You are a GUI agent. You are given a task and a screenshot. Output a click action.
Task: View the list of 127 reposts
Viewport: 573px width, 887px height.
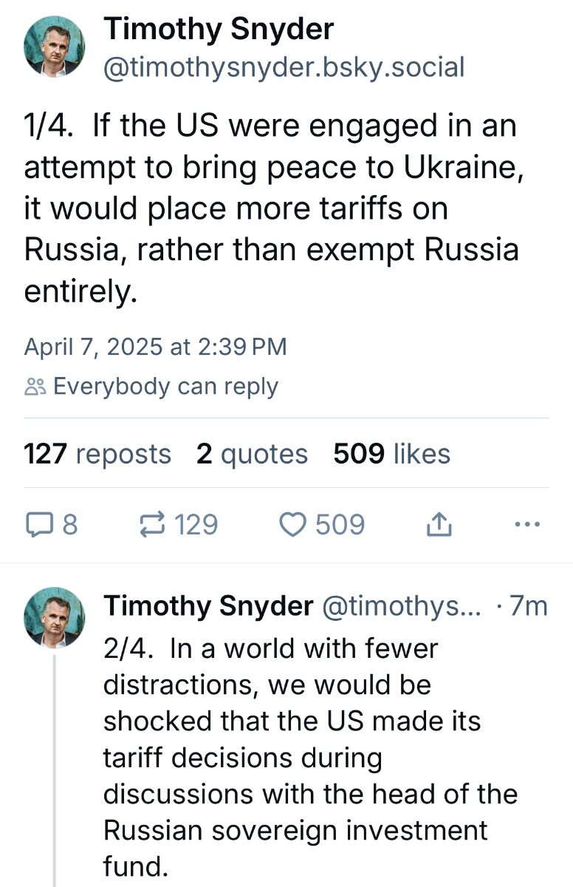pyautogui.click(x=97, y=454)
